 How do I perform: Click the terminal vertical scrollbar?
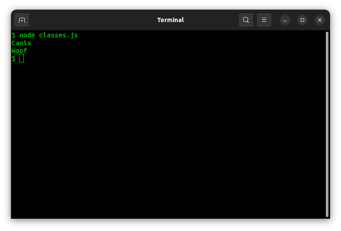click(x=327, y=124)
